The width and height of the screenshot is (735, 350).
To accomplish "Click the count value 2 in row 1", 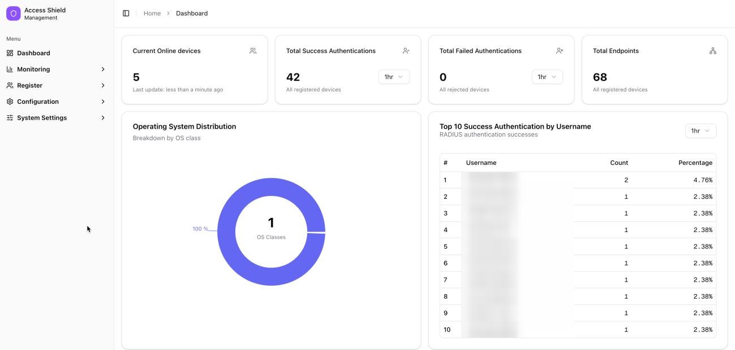I will (x=626, y=180).
